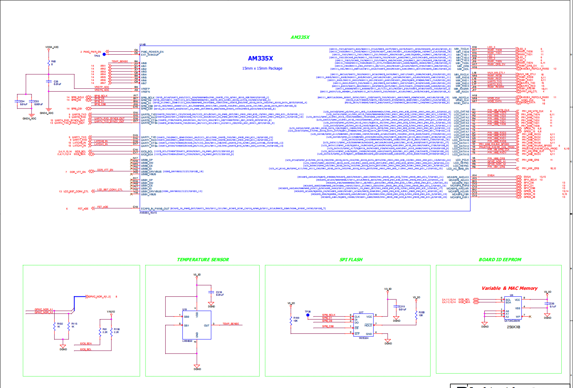Click the AM335X_15x15 footprint label
The height and width of the screenshot is (388, 573).
coord(148,213)
